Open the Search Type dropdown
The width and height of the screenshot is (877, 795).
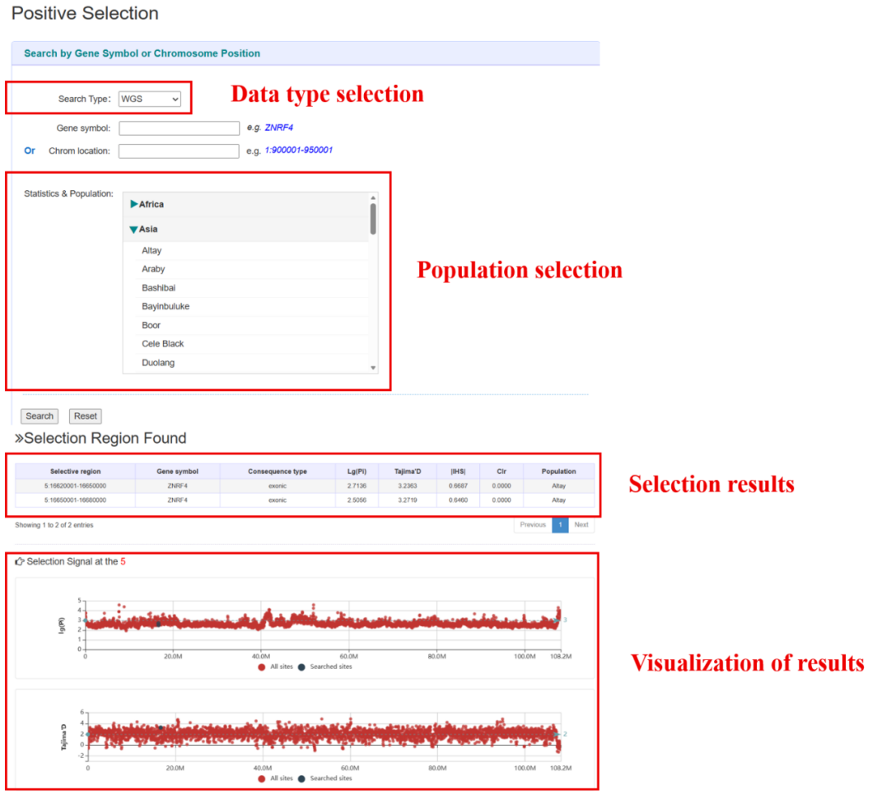click(x=150, y=99)
